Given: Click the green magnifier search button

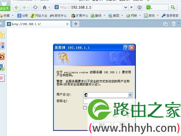Looking at the screenshot, I should 173,7.
